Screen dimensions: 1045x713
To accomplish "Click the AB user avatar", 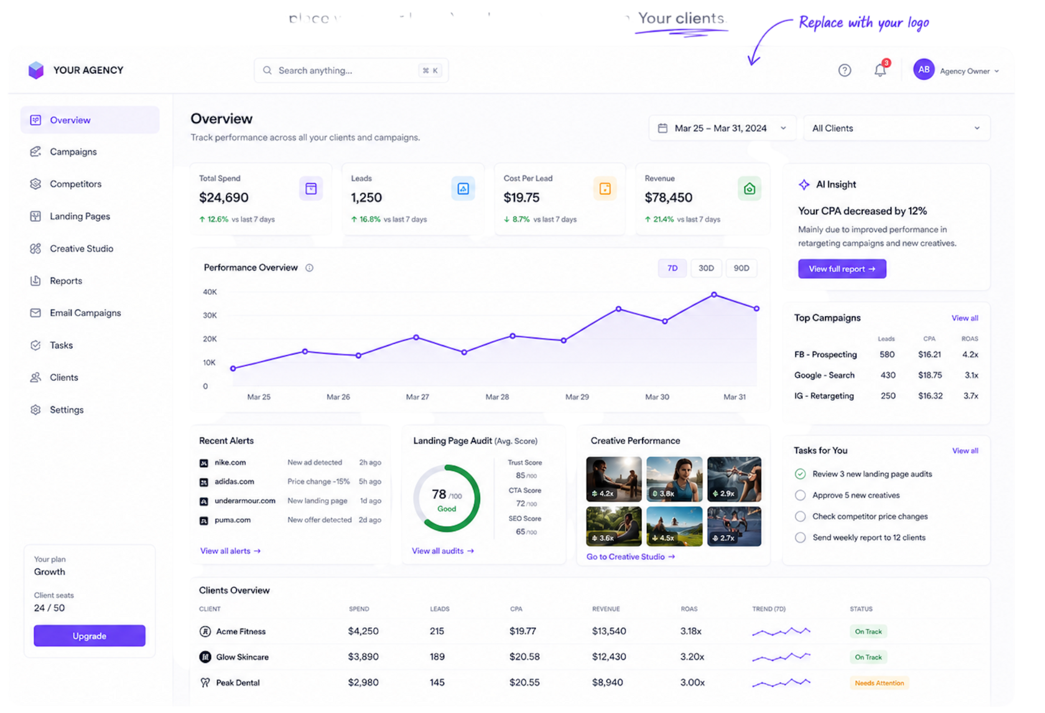I will pyautogui.click(x=924, y=70).
